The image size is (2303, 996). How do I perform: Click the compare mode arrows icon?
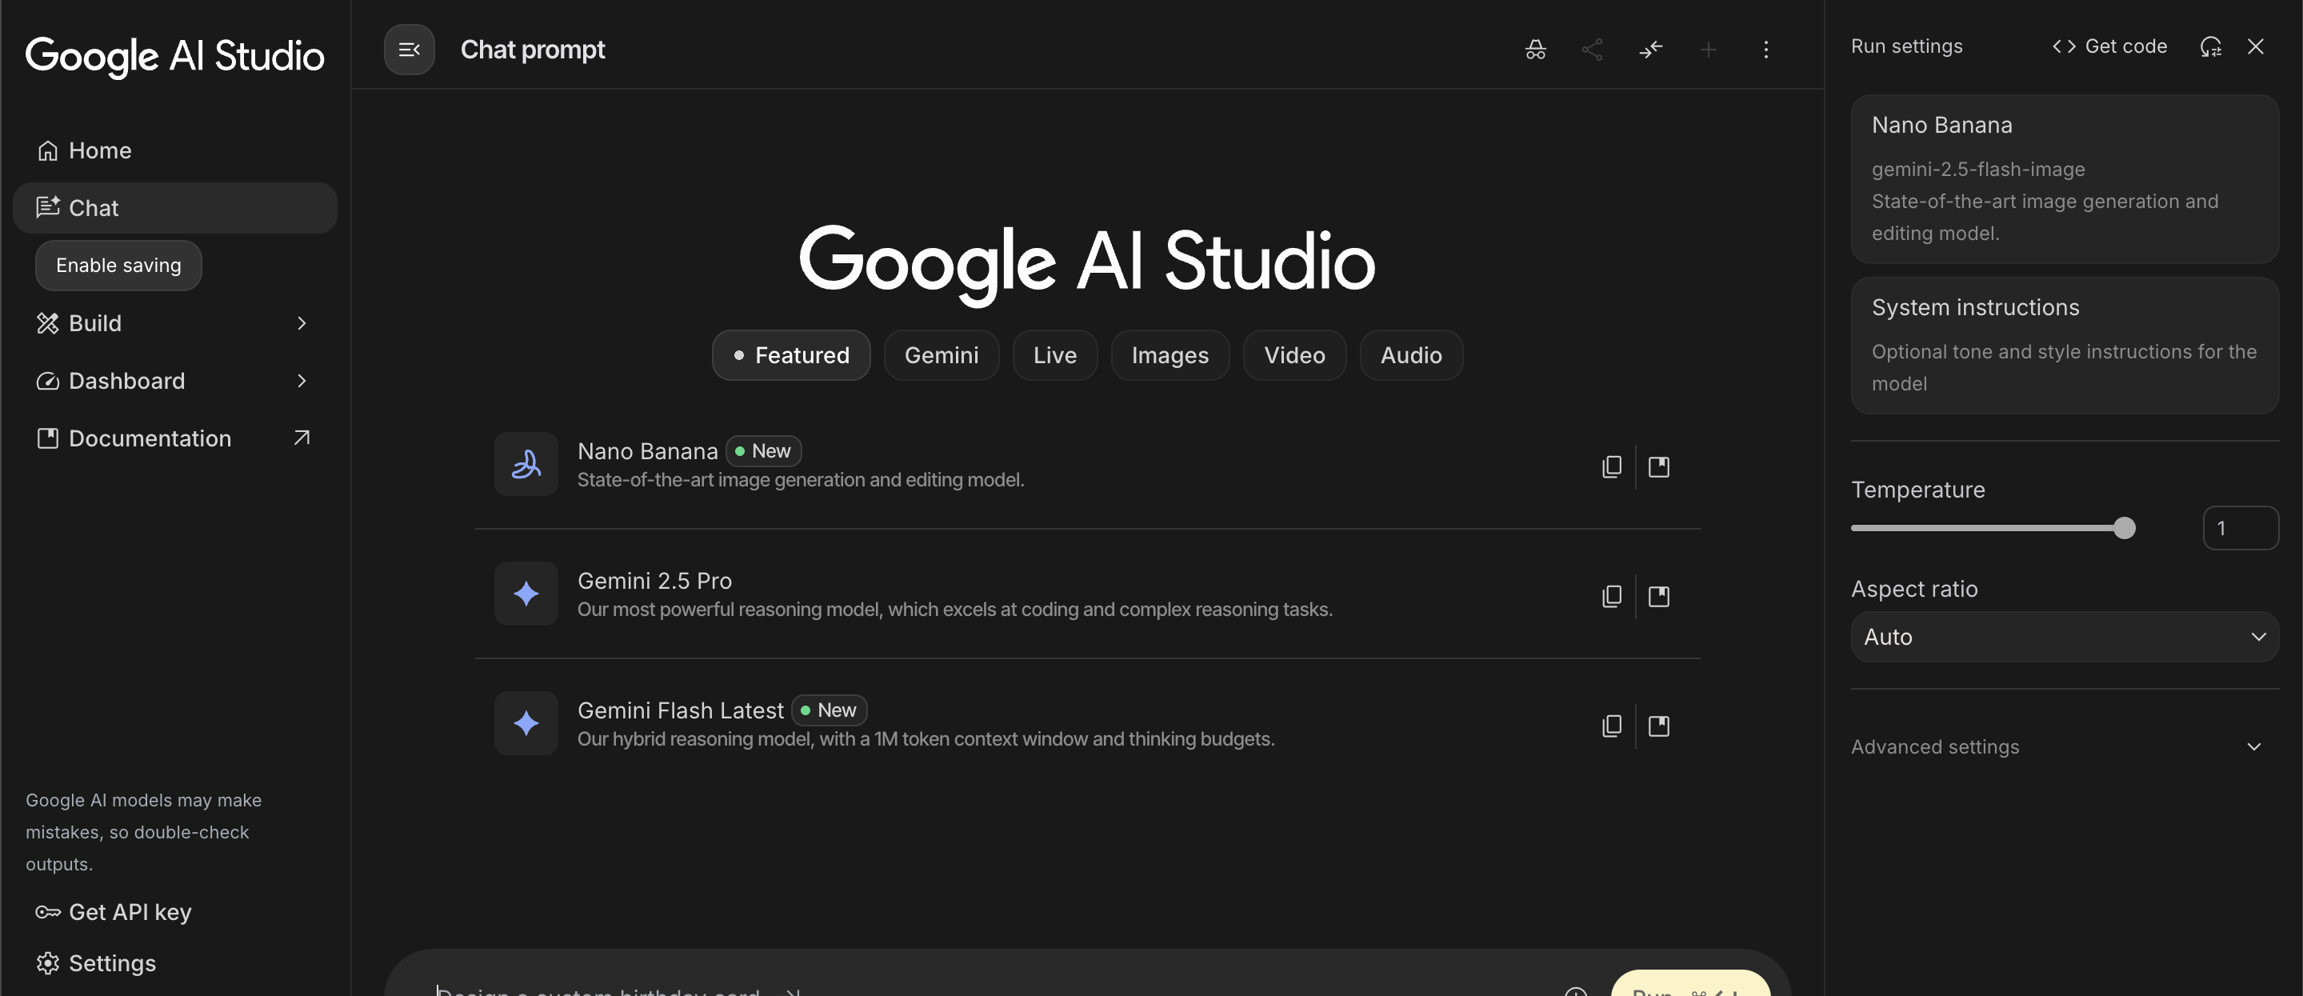coord(1650,49)
